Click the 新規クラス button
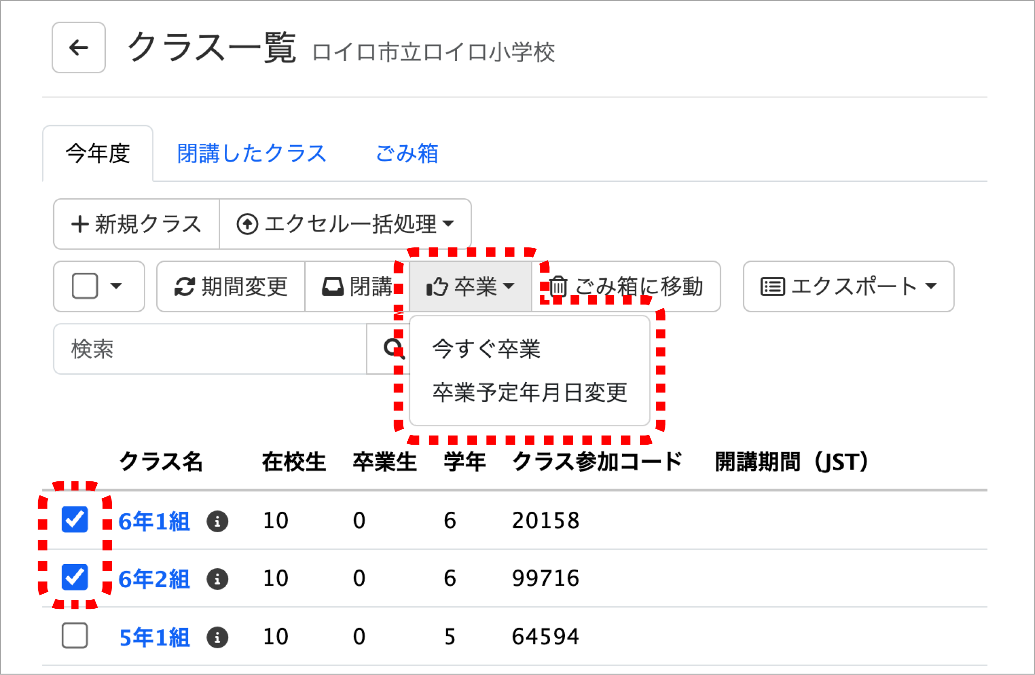Image resolution: width=1035 pixels, height=675 pixels. [x=136, y=224]
